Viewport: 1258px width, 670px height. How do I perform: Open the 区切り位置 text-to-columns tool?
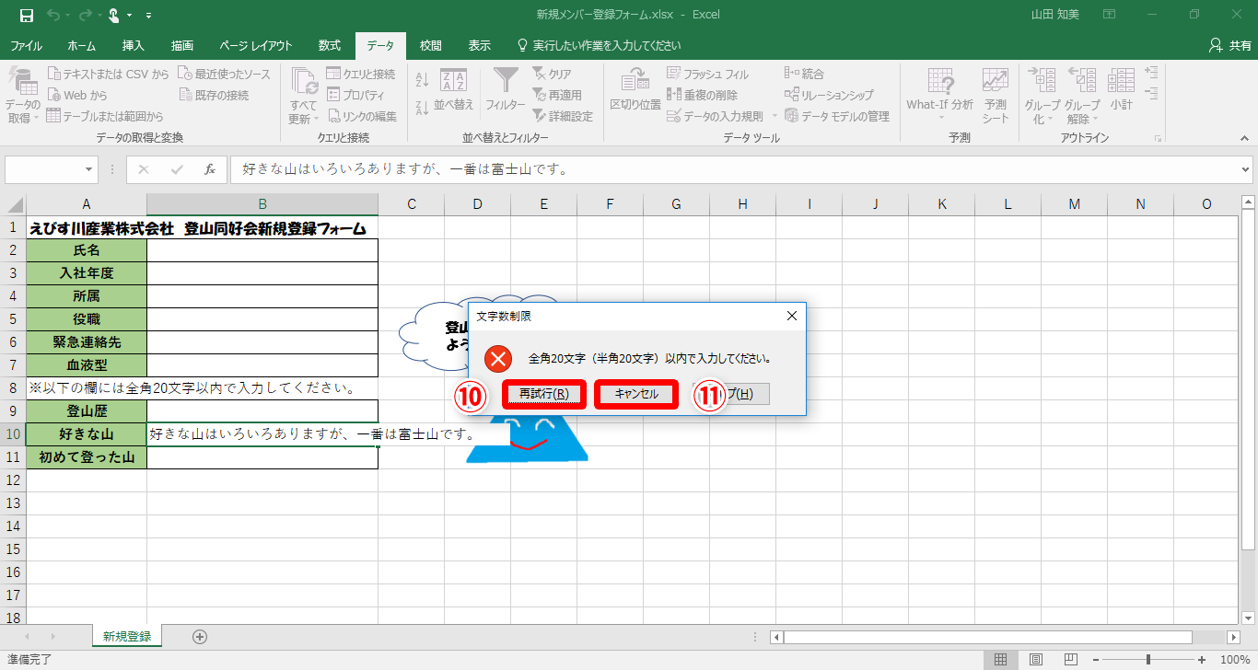coord(635,91)
